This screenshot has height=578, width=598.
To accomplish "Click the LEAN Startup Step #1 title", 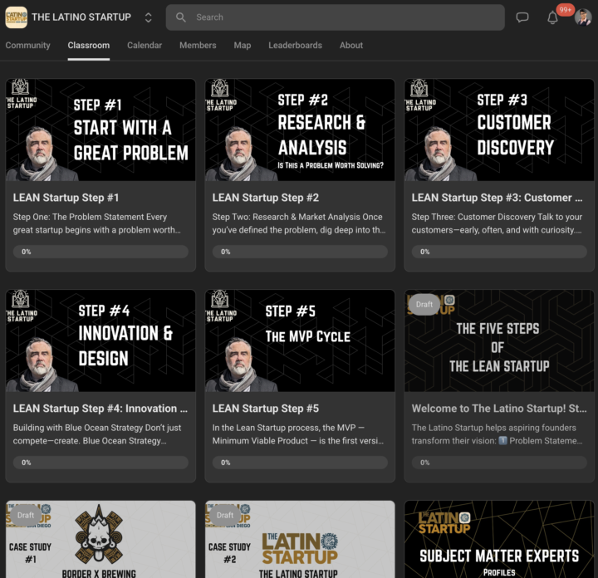I will [66, 198].
